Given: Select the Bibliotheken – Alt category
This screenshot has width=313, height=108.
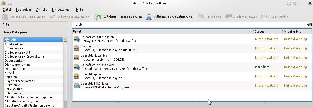Looking at the screenshot, I should [33, 52].
